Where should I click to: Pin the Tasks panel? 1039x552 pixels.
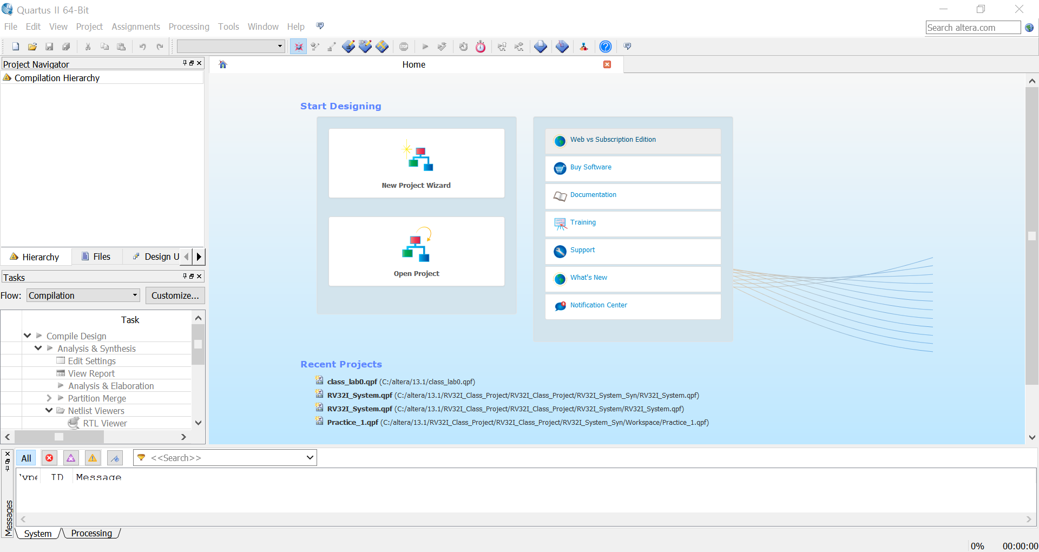pyautogui.click(x=185, y=276)
